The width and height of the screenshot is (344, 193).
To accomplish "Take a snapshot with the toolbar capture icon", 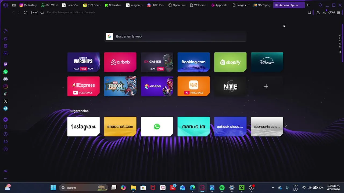I will coord(310,12).
